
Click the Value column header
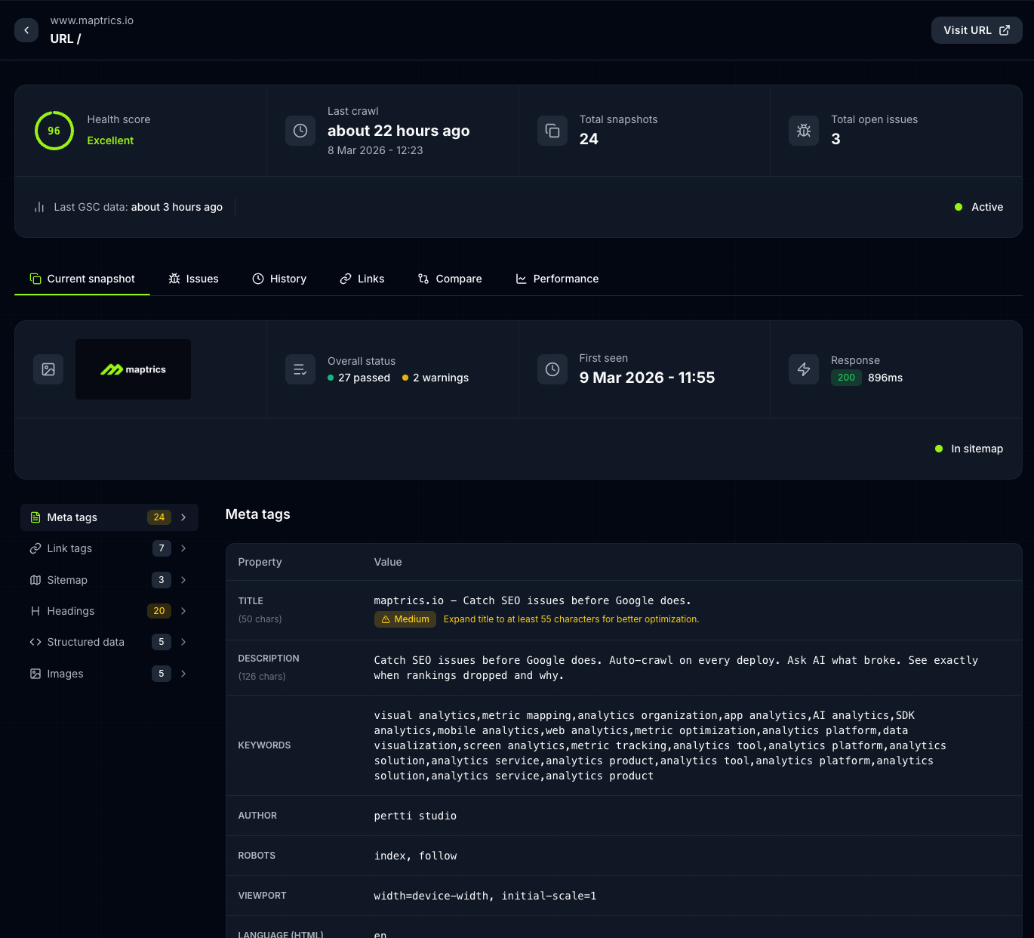click(x=388, y=562)
